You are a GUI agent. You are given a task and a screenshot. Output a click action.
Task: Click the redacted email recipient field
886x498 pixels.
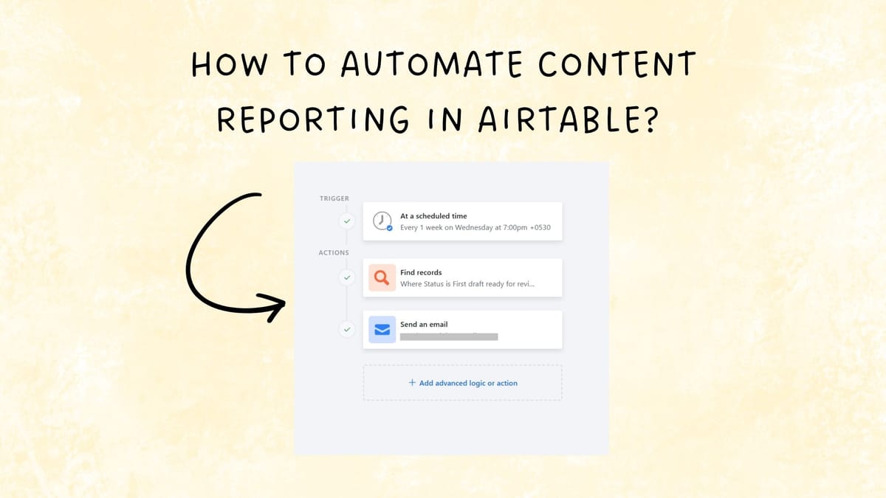(x=449, y=336)
